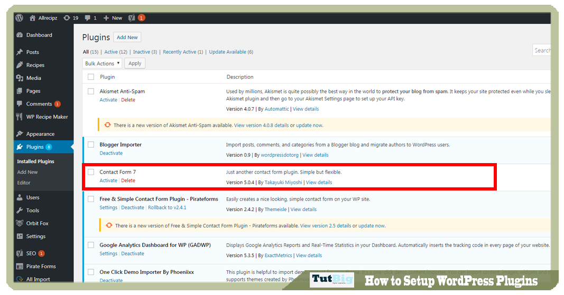Viewport: 564px width, 295px height.
Task: Click the Pages icon in sidebar
Action: click(20, 91)
